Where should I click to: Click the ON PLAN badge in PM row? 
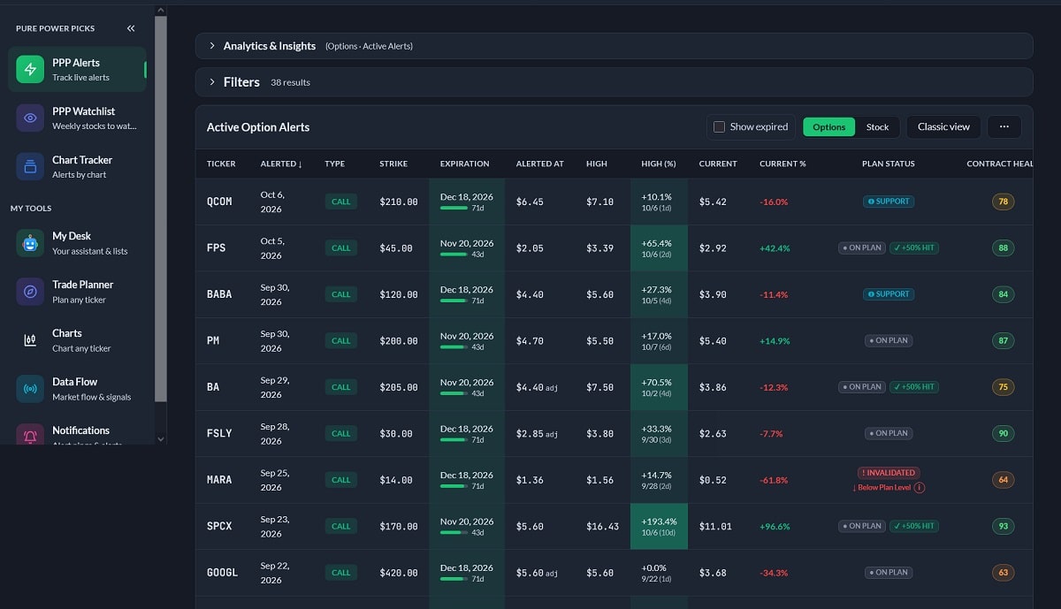[x=889, y=340]
